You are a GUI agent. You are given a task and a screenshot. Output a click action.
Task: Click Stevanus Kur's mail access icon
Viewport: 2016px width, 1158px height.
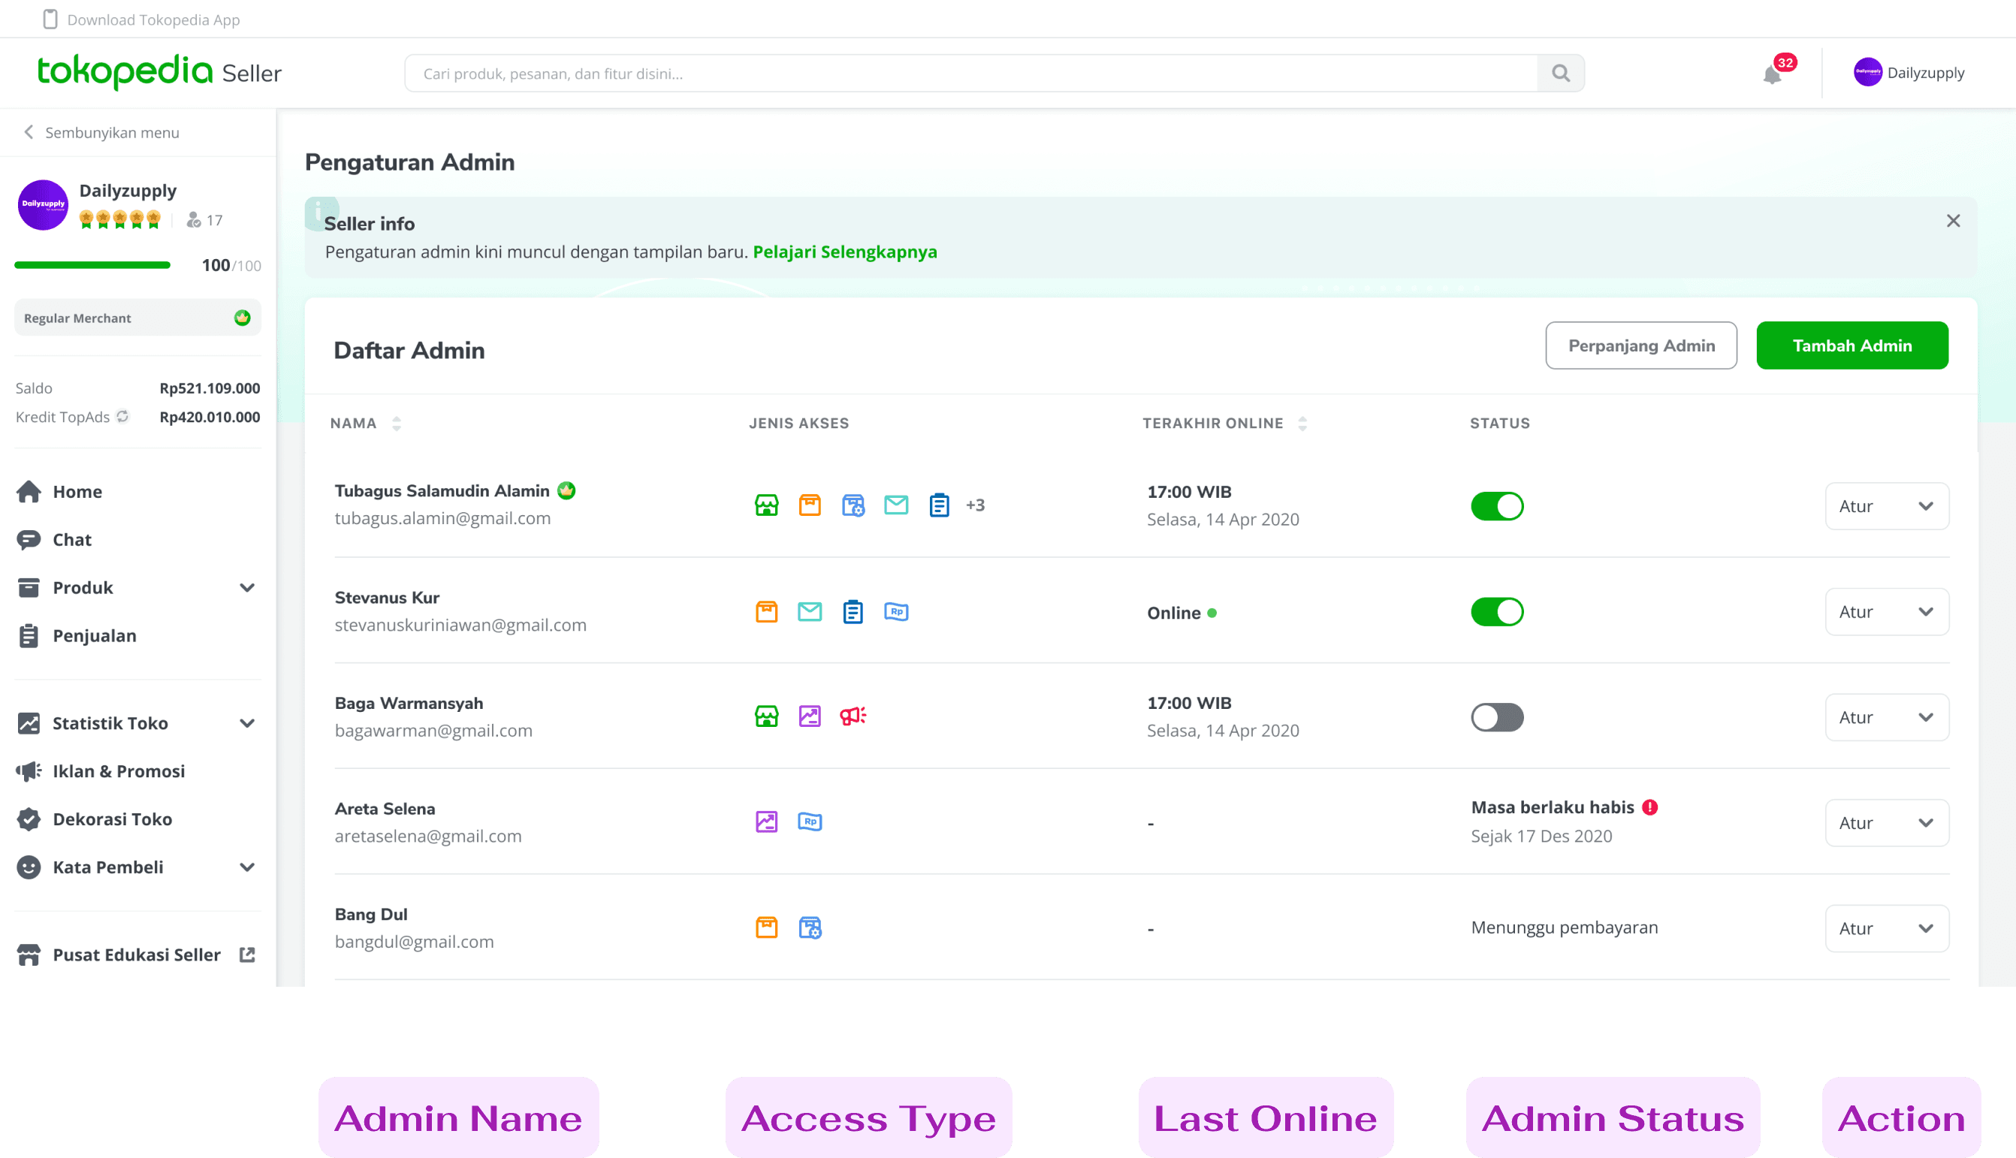coord(810,611)
